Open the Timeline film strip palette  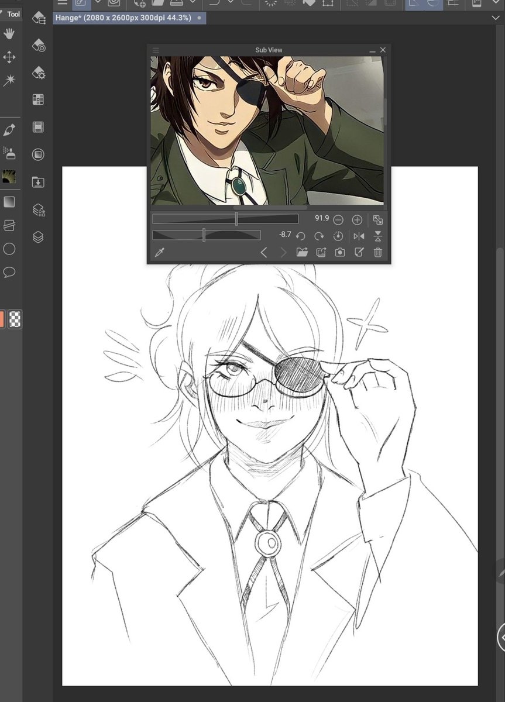coord(39,127)
